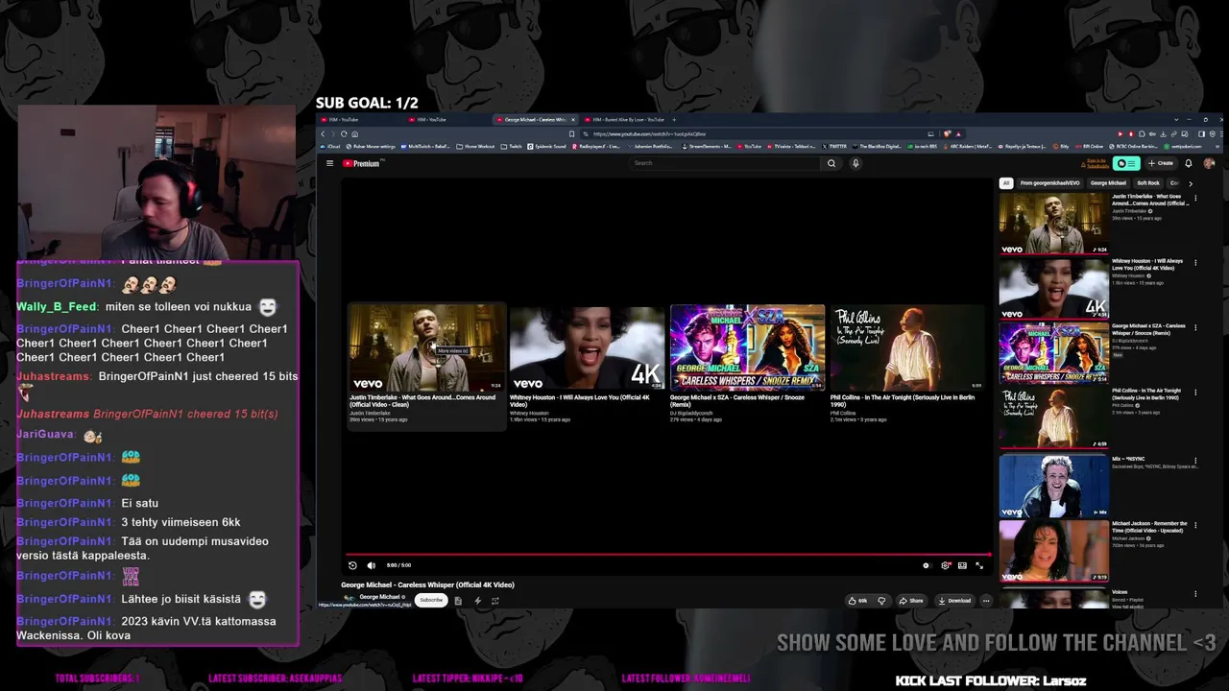Go back in browser history
Viewport: 1229px width, 691px height.
324,134
